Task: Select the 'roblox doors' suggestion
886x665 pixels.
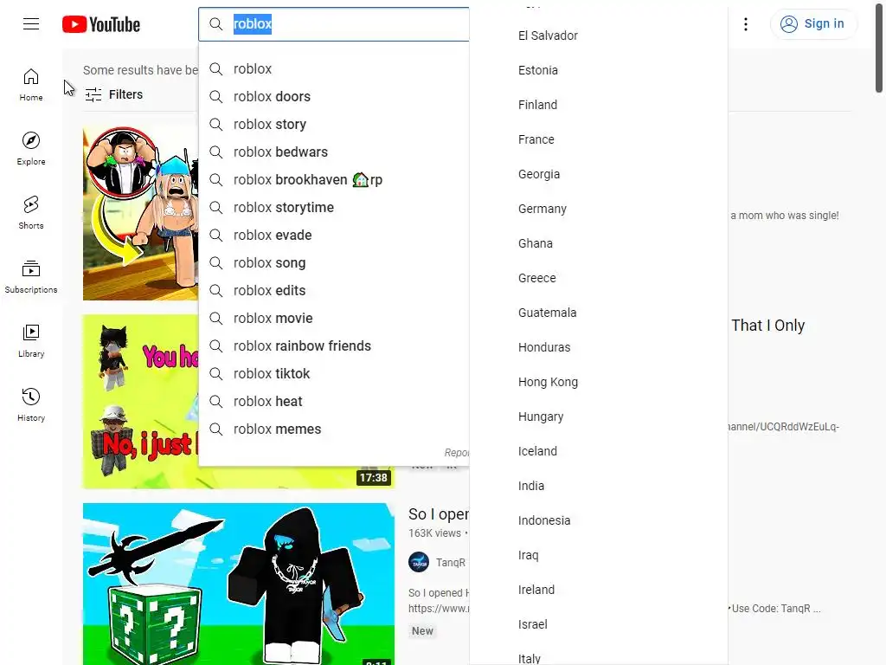Action: click(334, 96)
